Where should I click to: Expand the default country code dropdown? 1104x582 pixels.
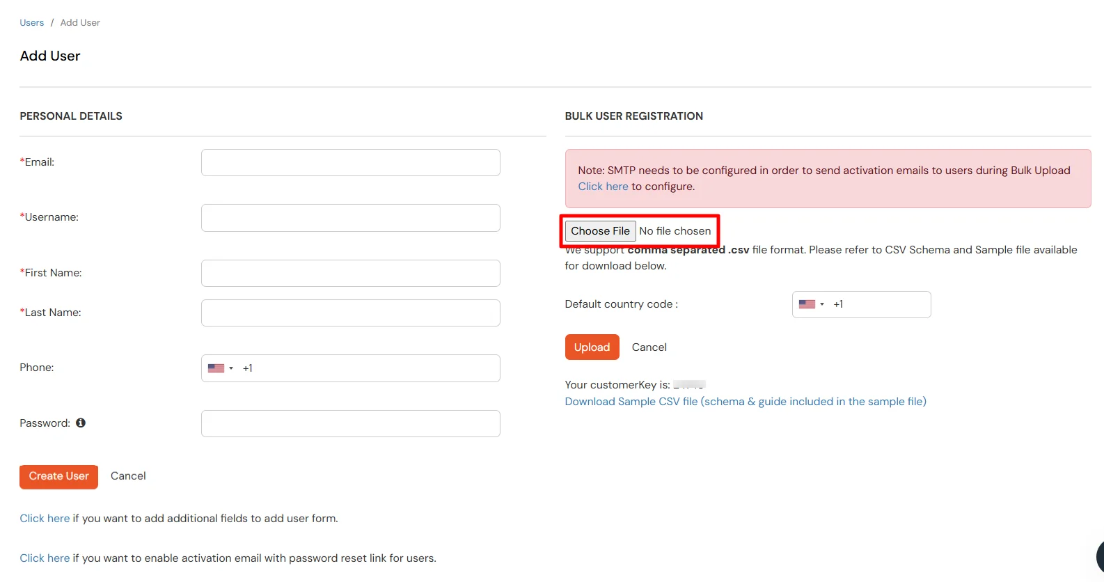point(821,304)
